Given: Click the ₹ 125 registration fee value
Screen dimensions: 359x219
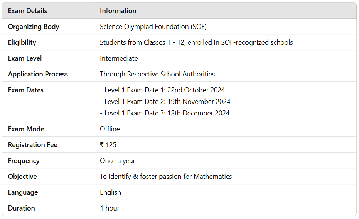Looking at the screenshot, I should tap(108, 145).
